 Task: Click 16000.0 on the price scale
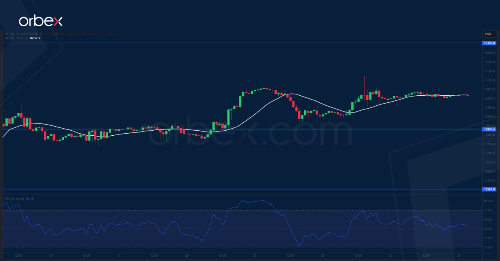click(x=489, y=99)
